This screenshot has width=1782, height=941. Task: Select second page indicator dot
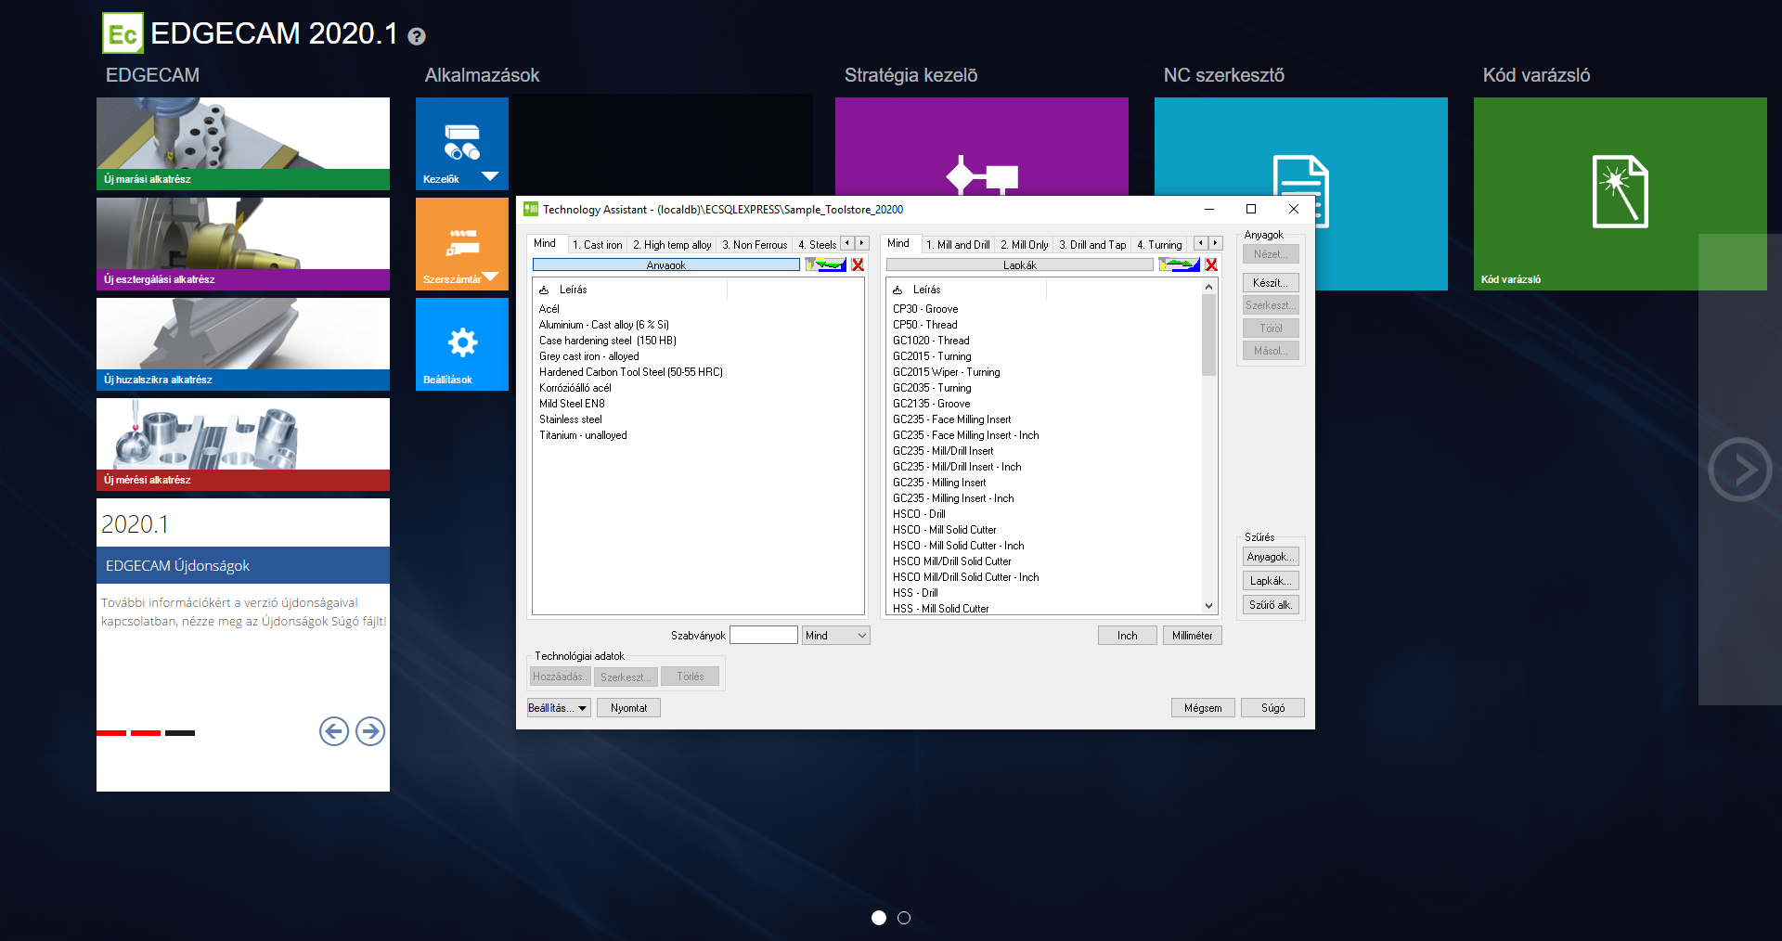[904, 918]
